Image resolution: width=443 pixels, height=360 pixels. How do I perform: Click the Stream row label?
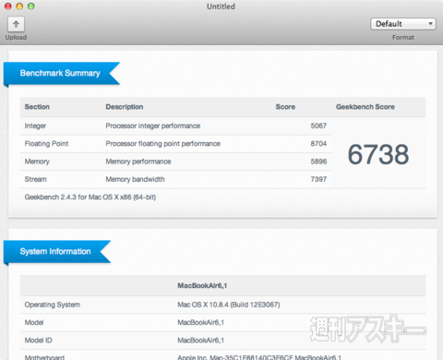pyautogui.click(x=36, y=179)
